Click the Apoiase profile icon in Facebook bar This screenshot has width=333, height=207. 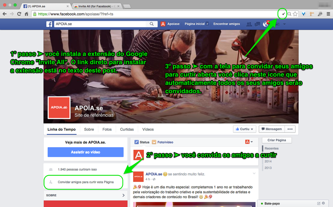coord(163,24)
